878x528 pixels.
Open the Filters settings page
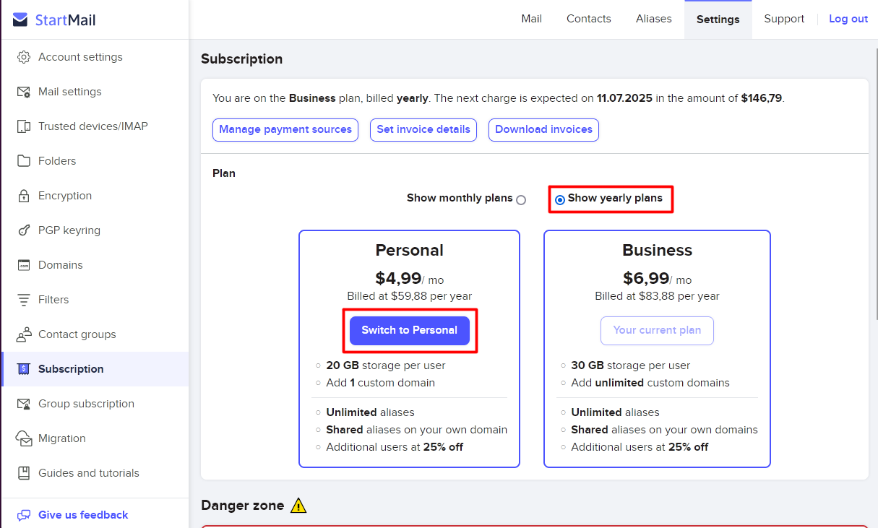point(95,300)
